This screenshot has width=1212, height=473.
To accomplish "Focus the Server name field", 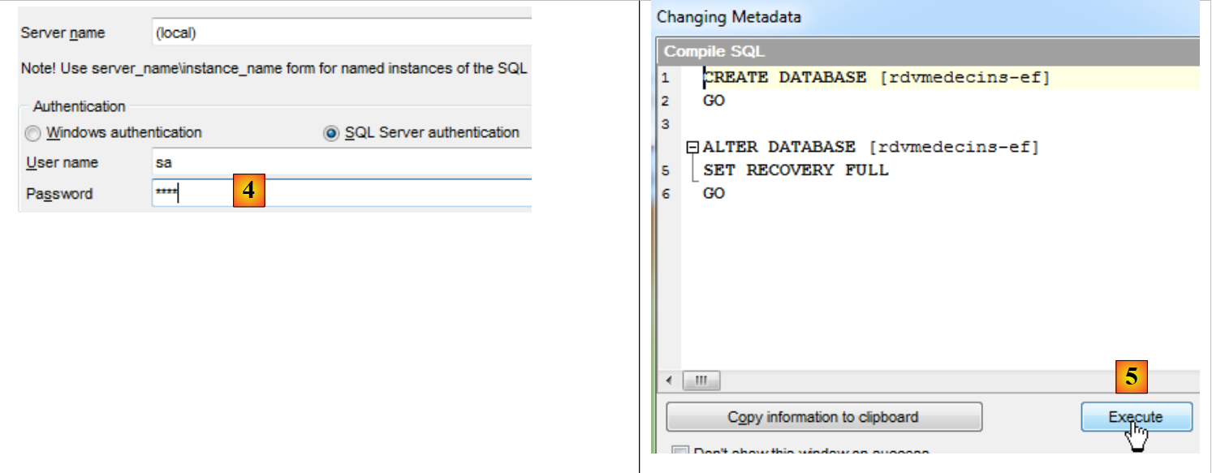I will 341,33.
